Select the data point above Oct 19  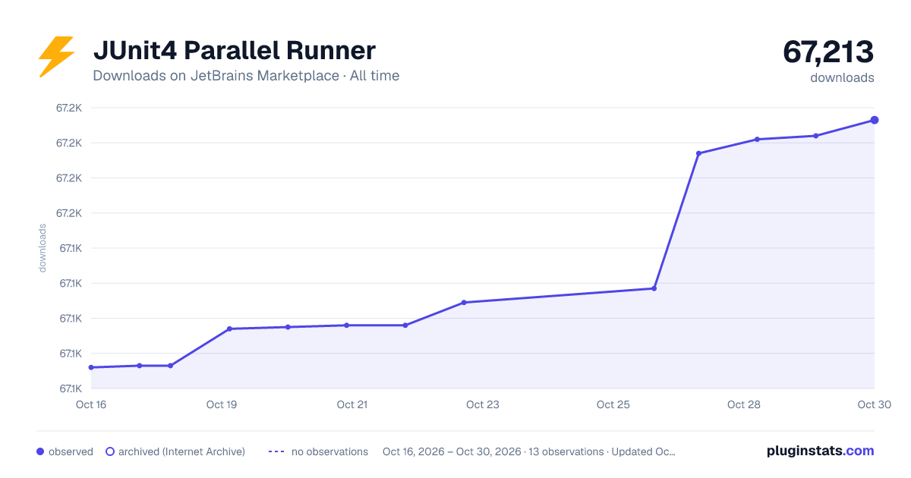click(x=229, y=329)
